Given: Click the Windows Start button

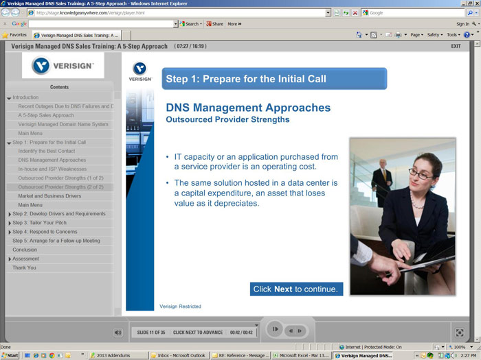Looking at the screenshot, I should tap(10, 355).
